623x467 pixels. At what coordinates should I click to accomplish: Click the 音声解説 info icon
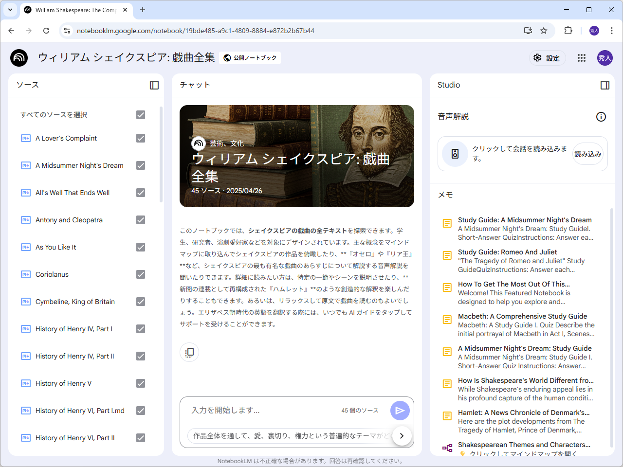point(601,117)
